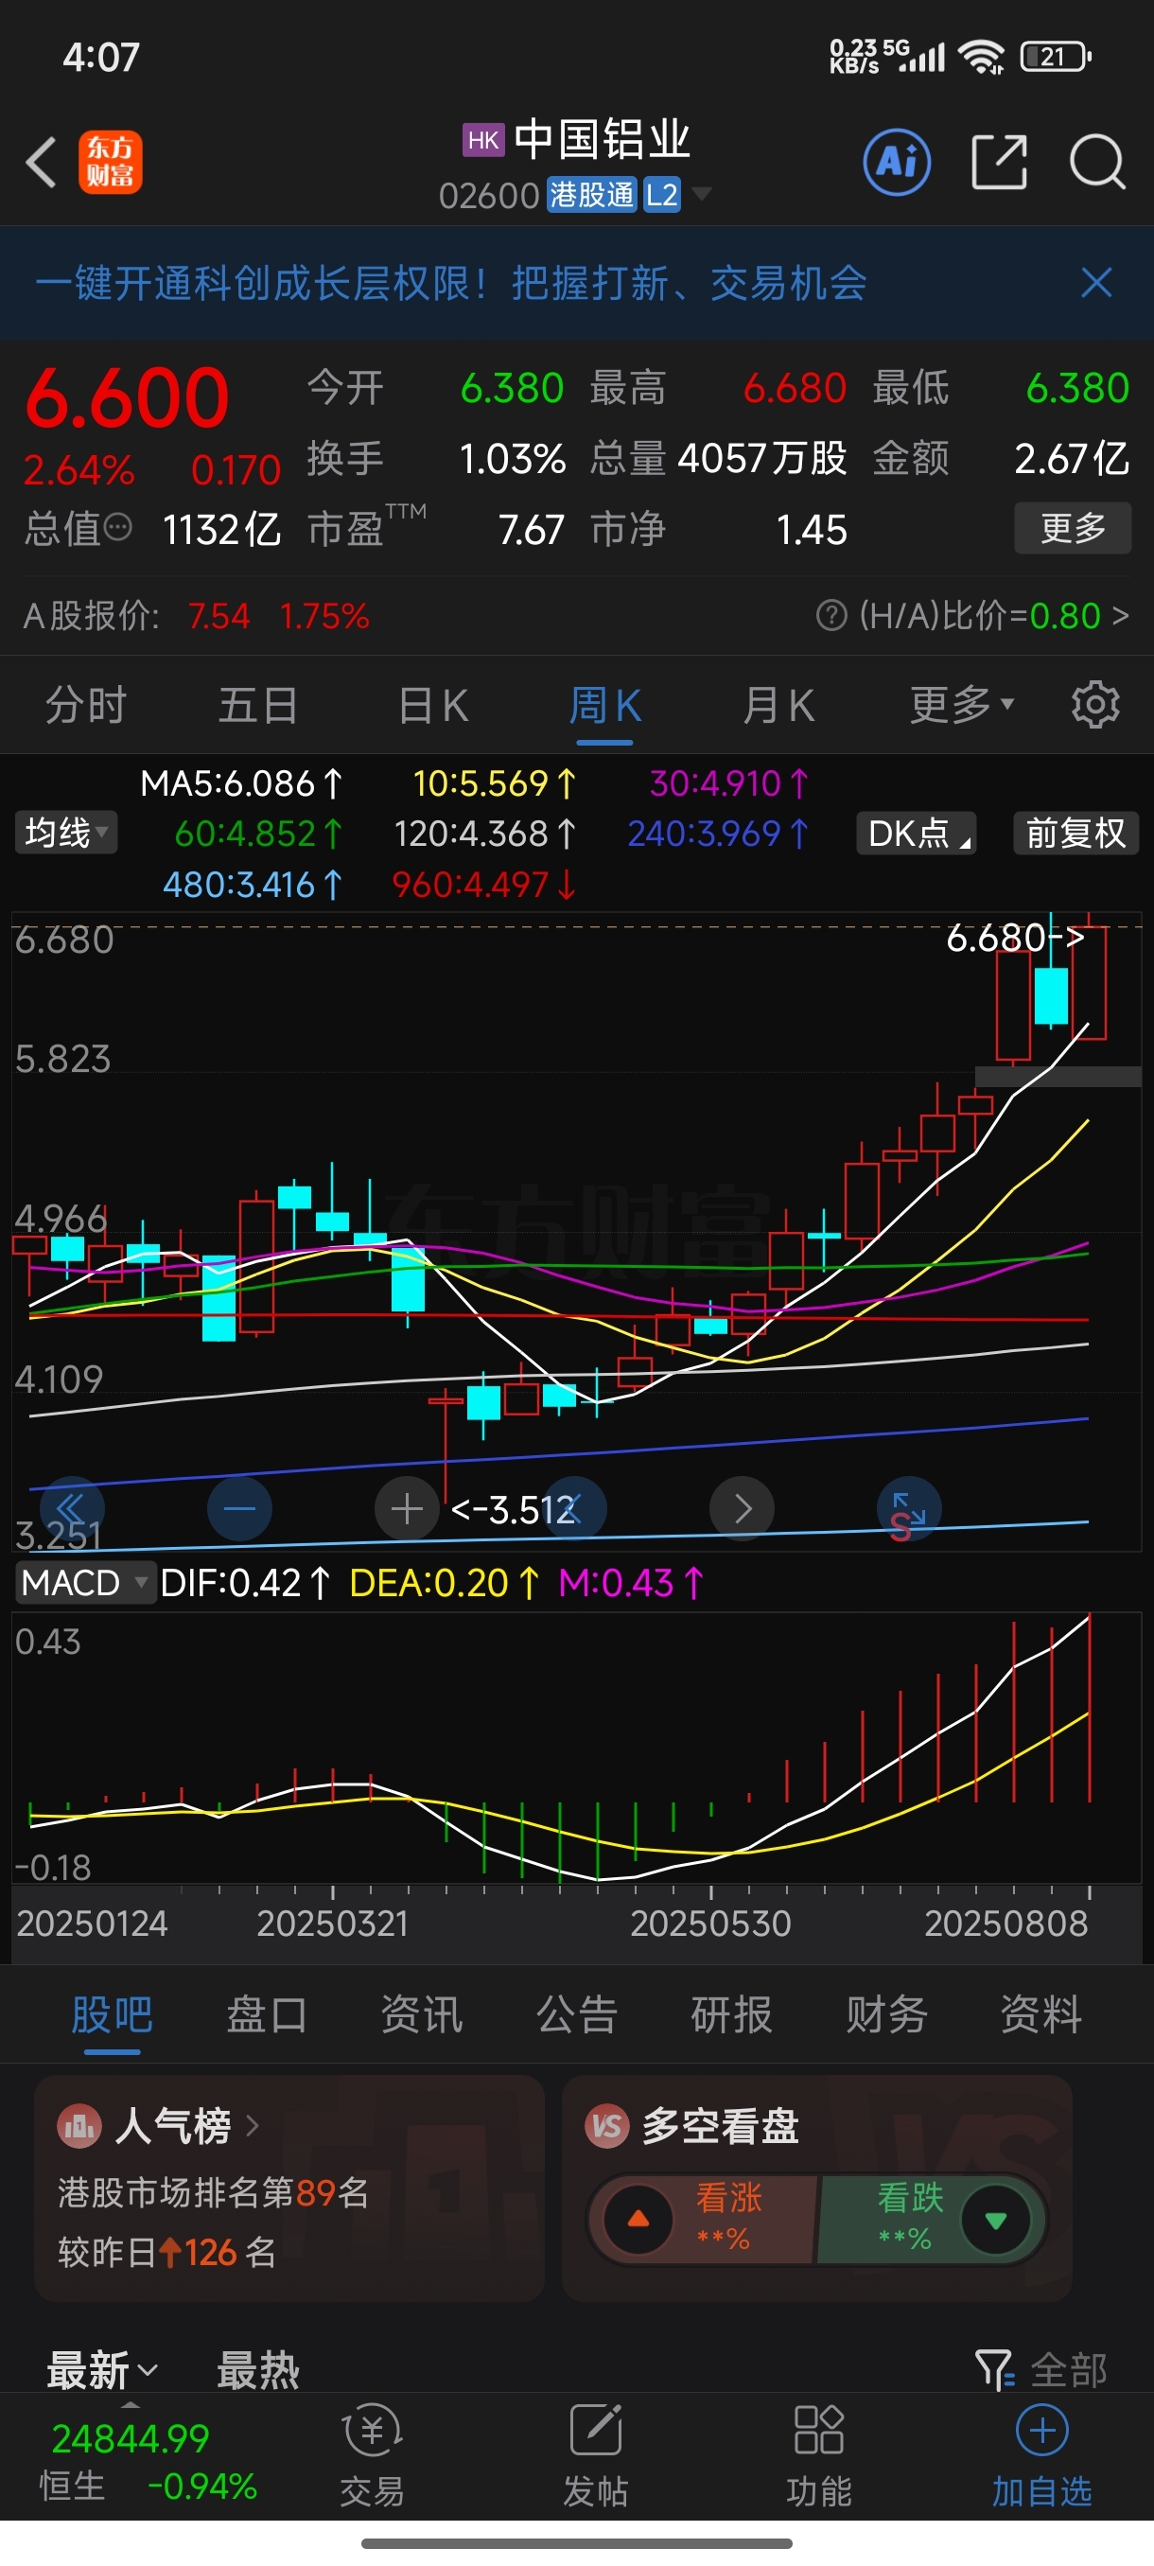Open the 更多 chart period dropdown

click(962, 704)
